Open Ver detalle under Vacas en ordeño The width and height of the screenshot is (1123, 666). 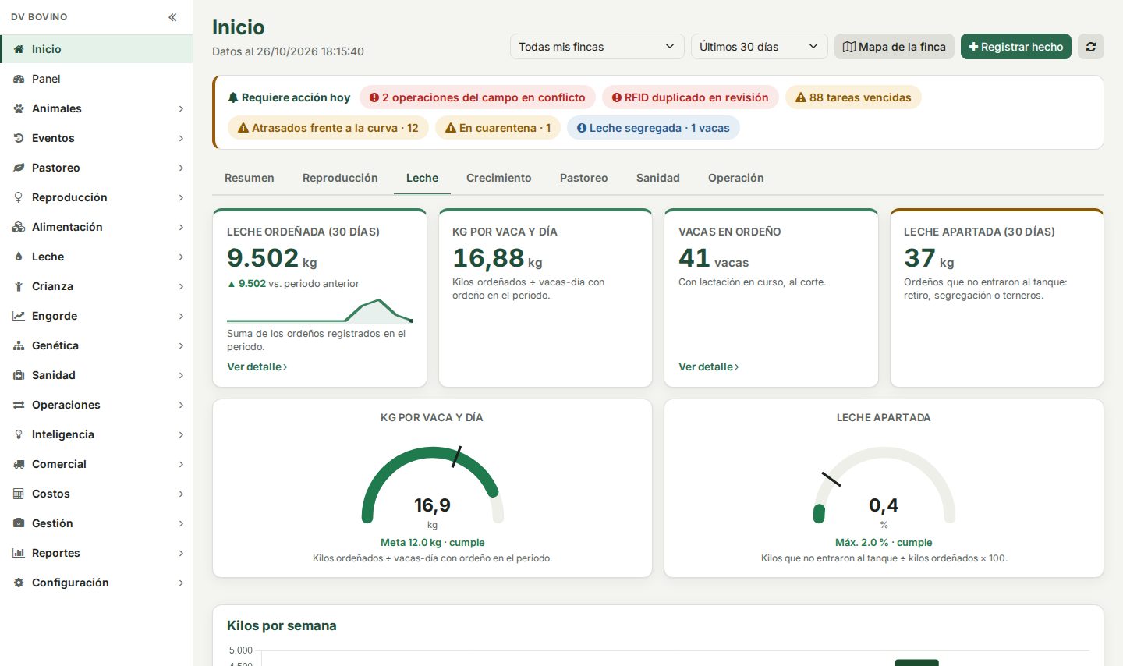[x=709, y=367]
